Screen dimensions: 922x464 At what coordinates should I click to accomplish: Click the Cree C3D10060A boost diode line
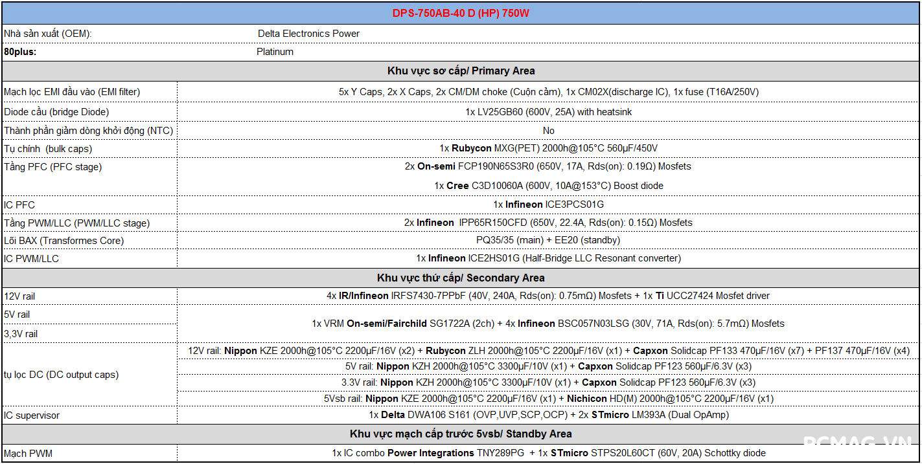tap(548, 186)
